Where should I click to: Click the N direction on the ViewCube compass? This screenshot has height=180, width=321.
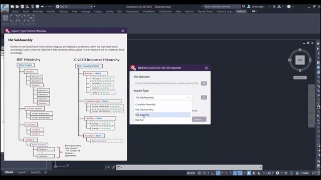[300, 50]
